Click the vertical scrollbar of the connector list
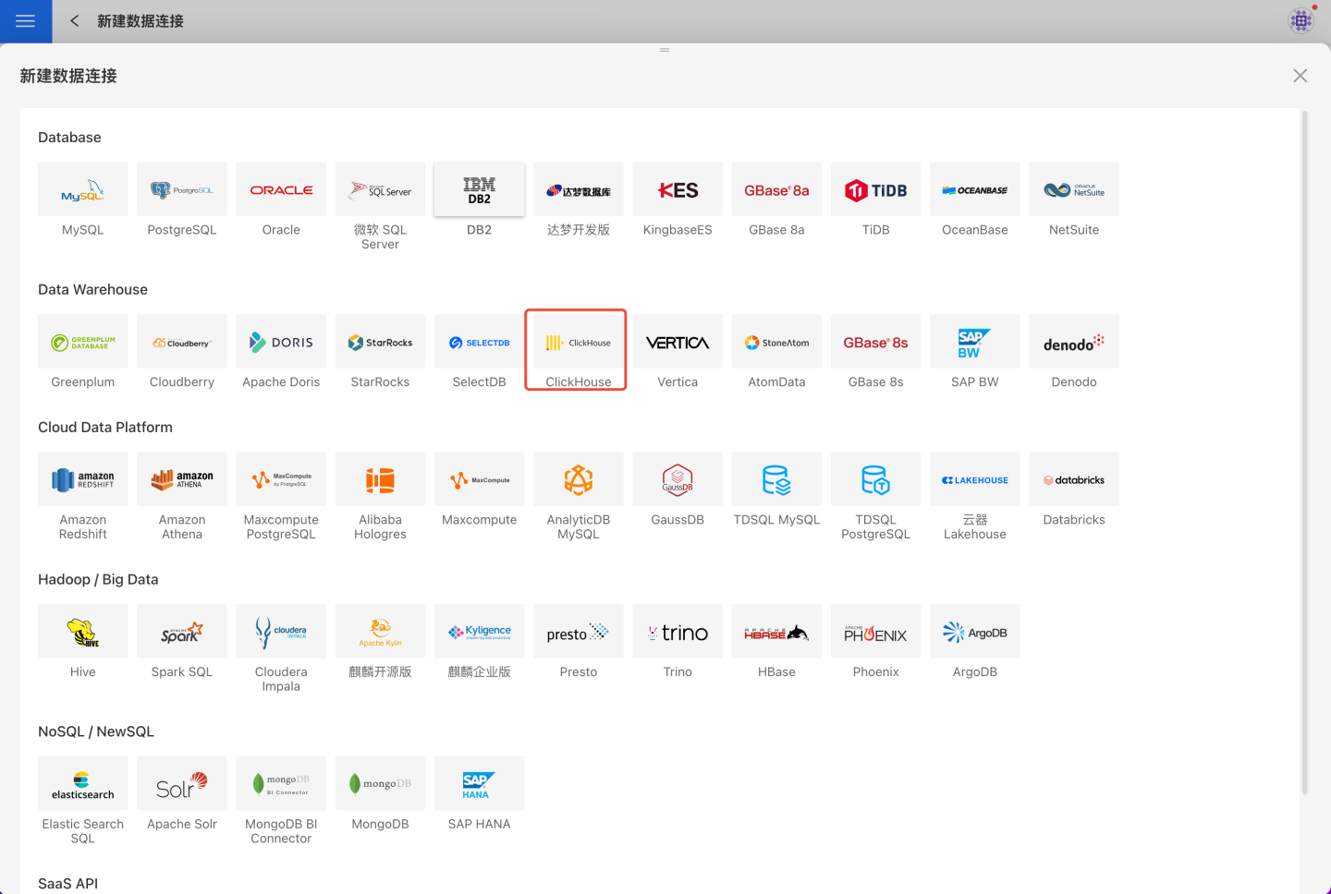The width and height of the screenshot is (1331, 894). (1304, 453)
